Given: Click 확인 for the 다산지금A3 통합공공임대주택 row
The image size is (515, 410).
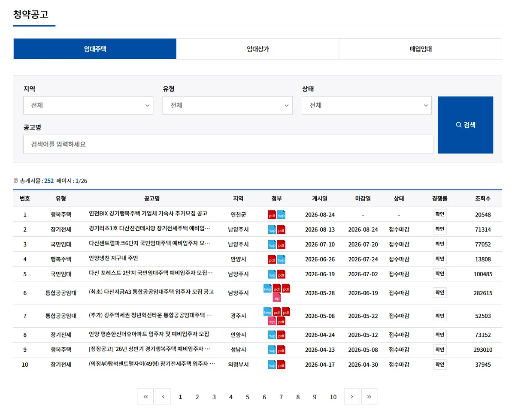Looking at the screenshot, I should [439, 292].
